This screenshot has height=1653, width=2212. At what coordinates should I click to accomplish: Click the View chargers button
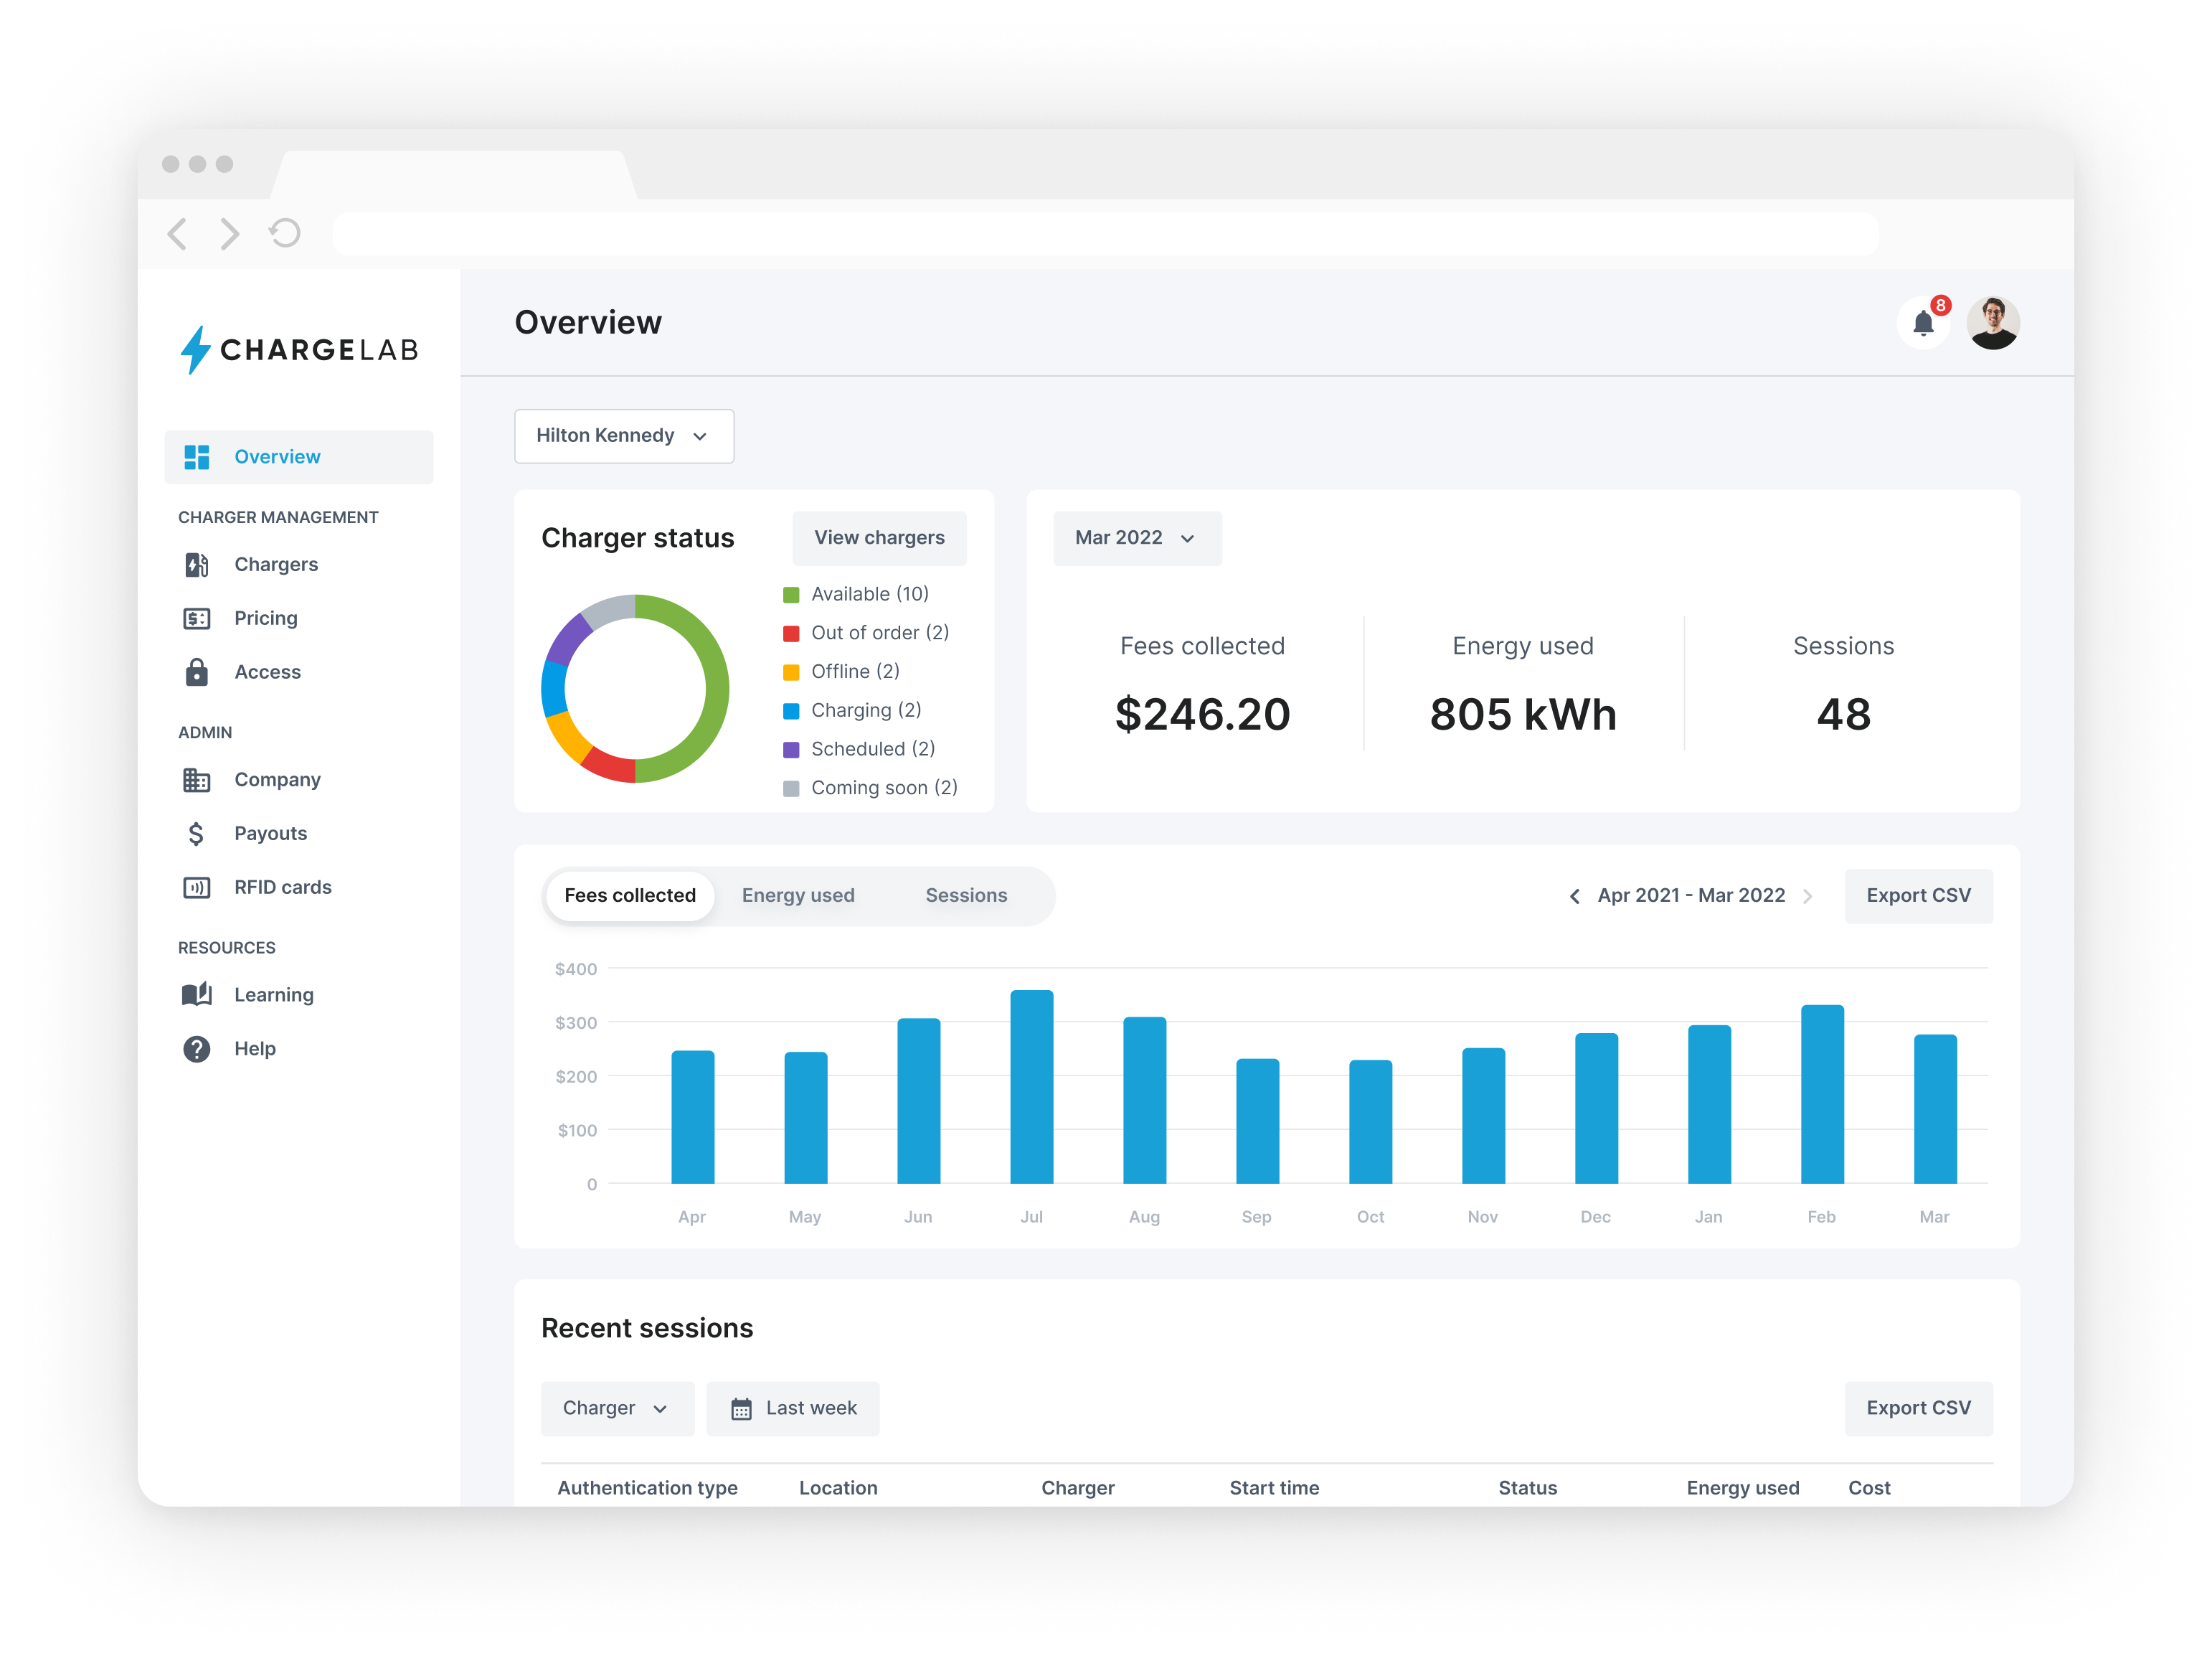878,538
